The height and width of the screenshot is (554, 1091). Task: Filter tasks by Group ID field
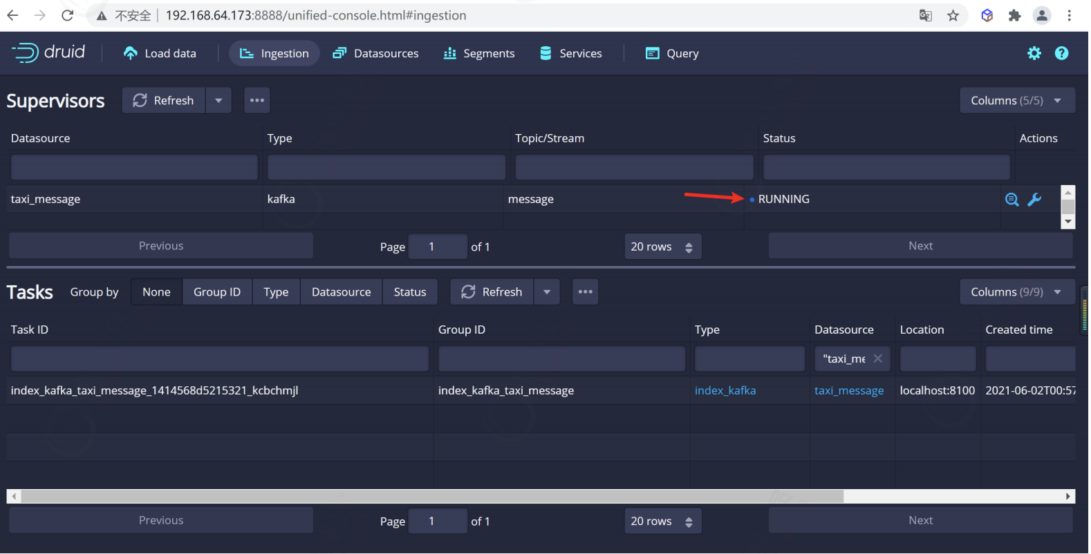(561, 359)
